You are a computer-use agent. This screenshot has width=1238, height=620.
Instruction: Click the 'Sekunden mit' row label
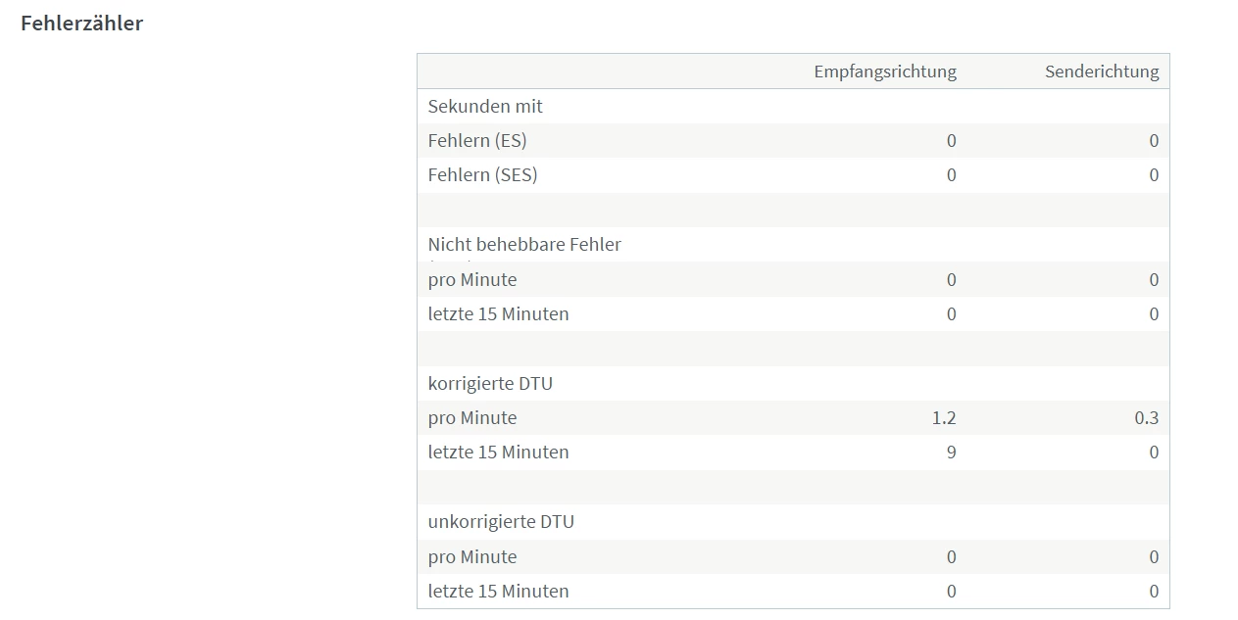485,106
